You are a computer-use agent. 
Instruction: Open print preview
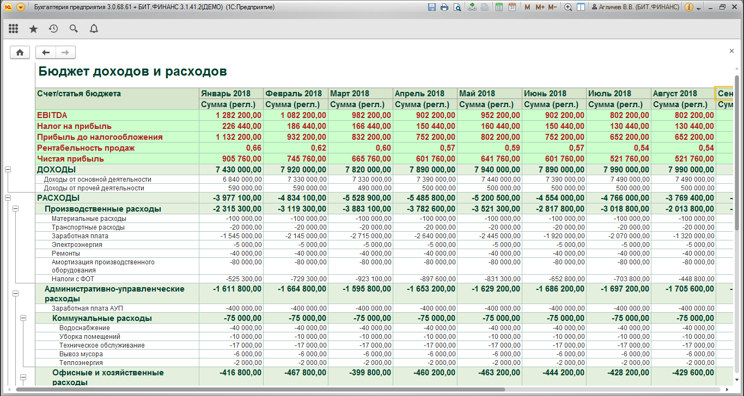click(x=457, y=8)
